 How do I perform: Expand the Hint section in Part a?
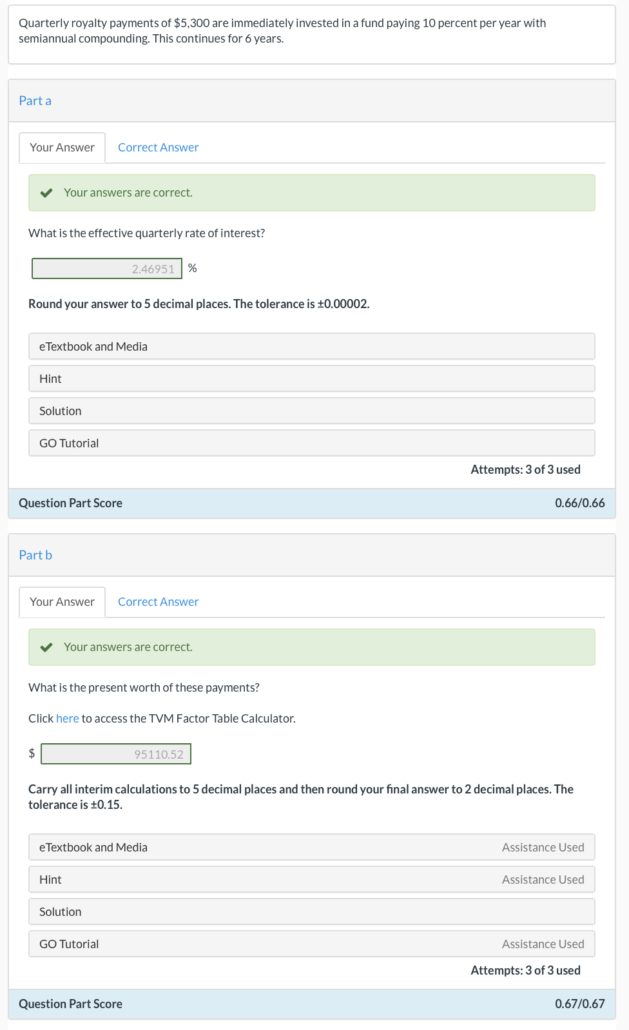pyautogui.click(x=311, y=378)
